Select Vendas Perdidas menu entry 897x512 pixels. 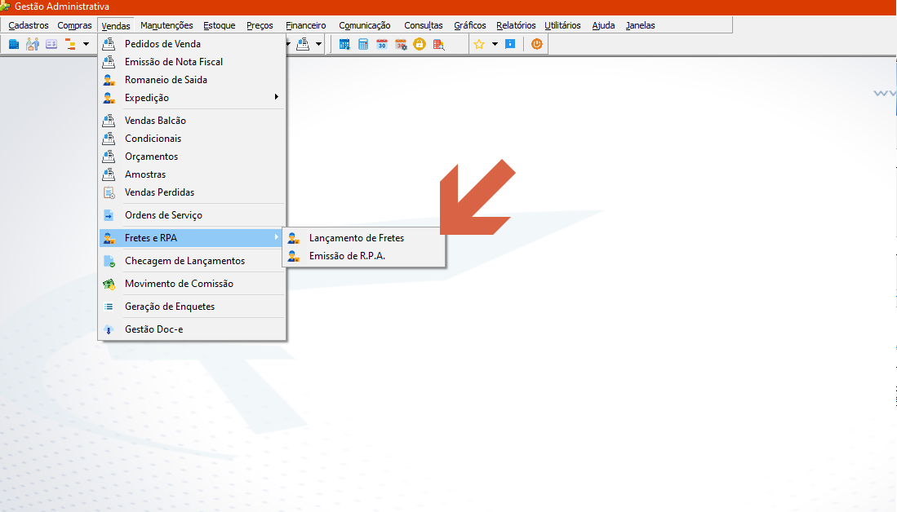coord(192,192)
